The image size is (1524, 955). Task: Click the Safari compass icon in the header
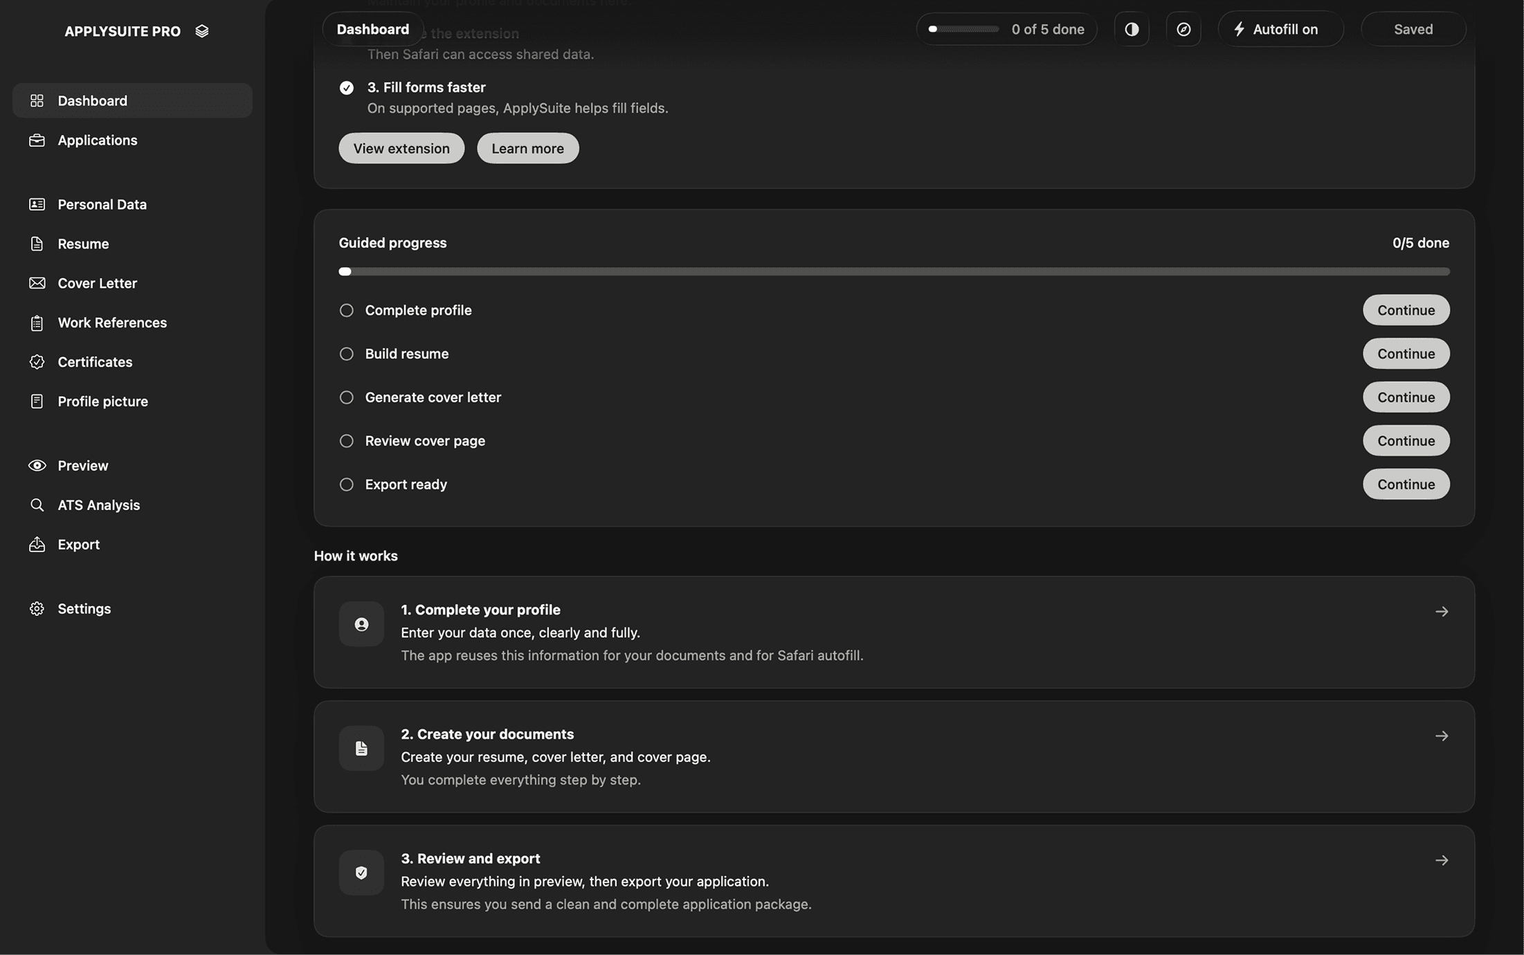tap(1183, 28)
